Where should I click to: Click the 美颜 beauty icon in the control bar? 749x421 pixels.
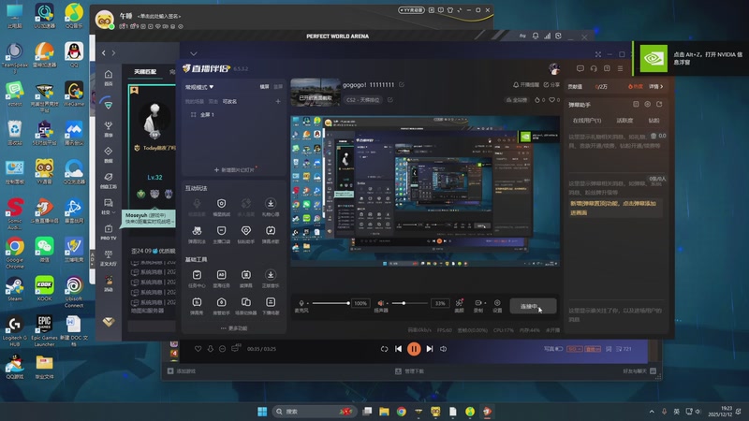pyautogui.click(x=459, y=305)
